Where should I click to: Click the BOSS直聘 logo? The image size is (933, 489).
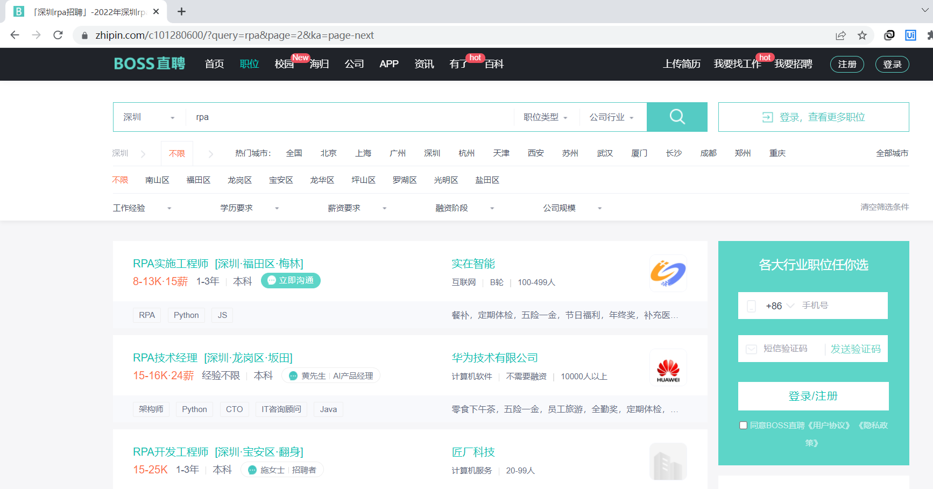pyautogui.click(x=150, y=63)
